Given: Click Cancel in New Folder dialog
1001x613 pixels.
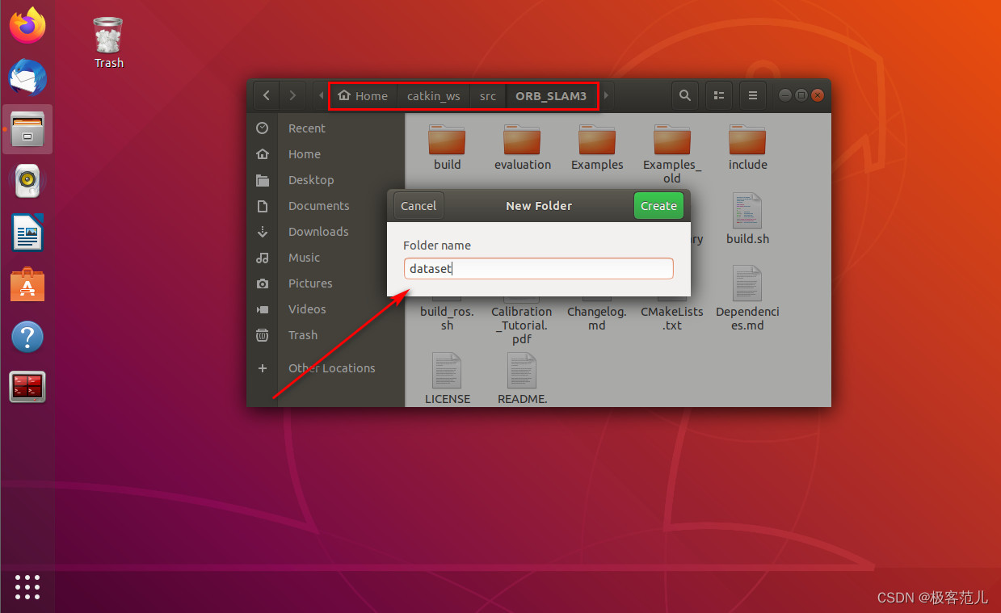Looking at the screenshot, I should pyautogui.click(x=418, y=206).
